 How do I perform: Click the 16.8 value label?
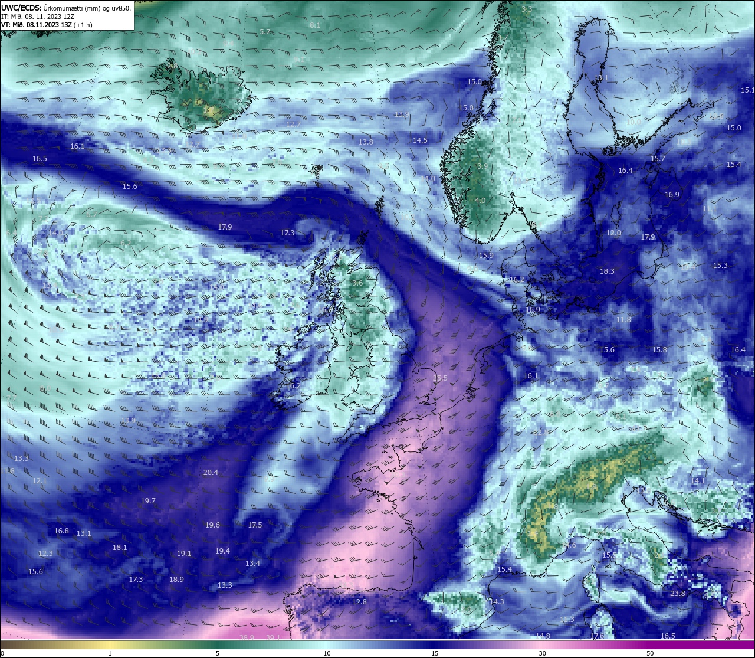pyautogui.click(x=61, y=531)
